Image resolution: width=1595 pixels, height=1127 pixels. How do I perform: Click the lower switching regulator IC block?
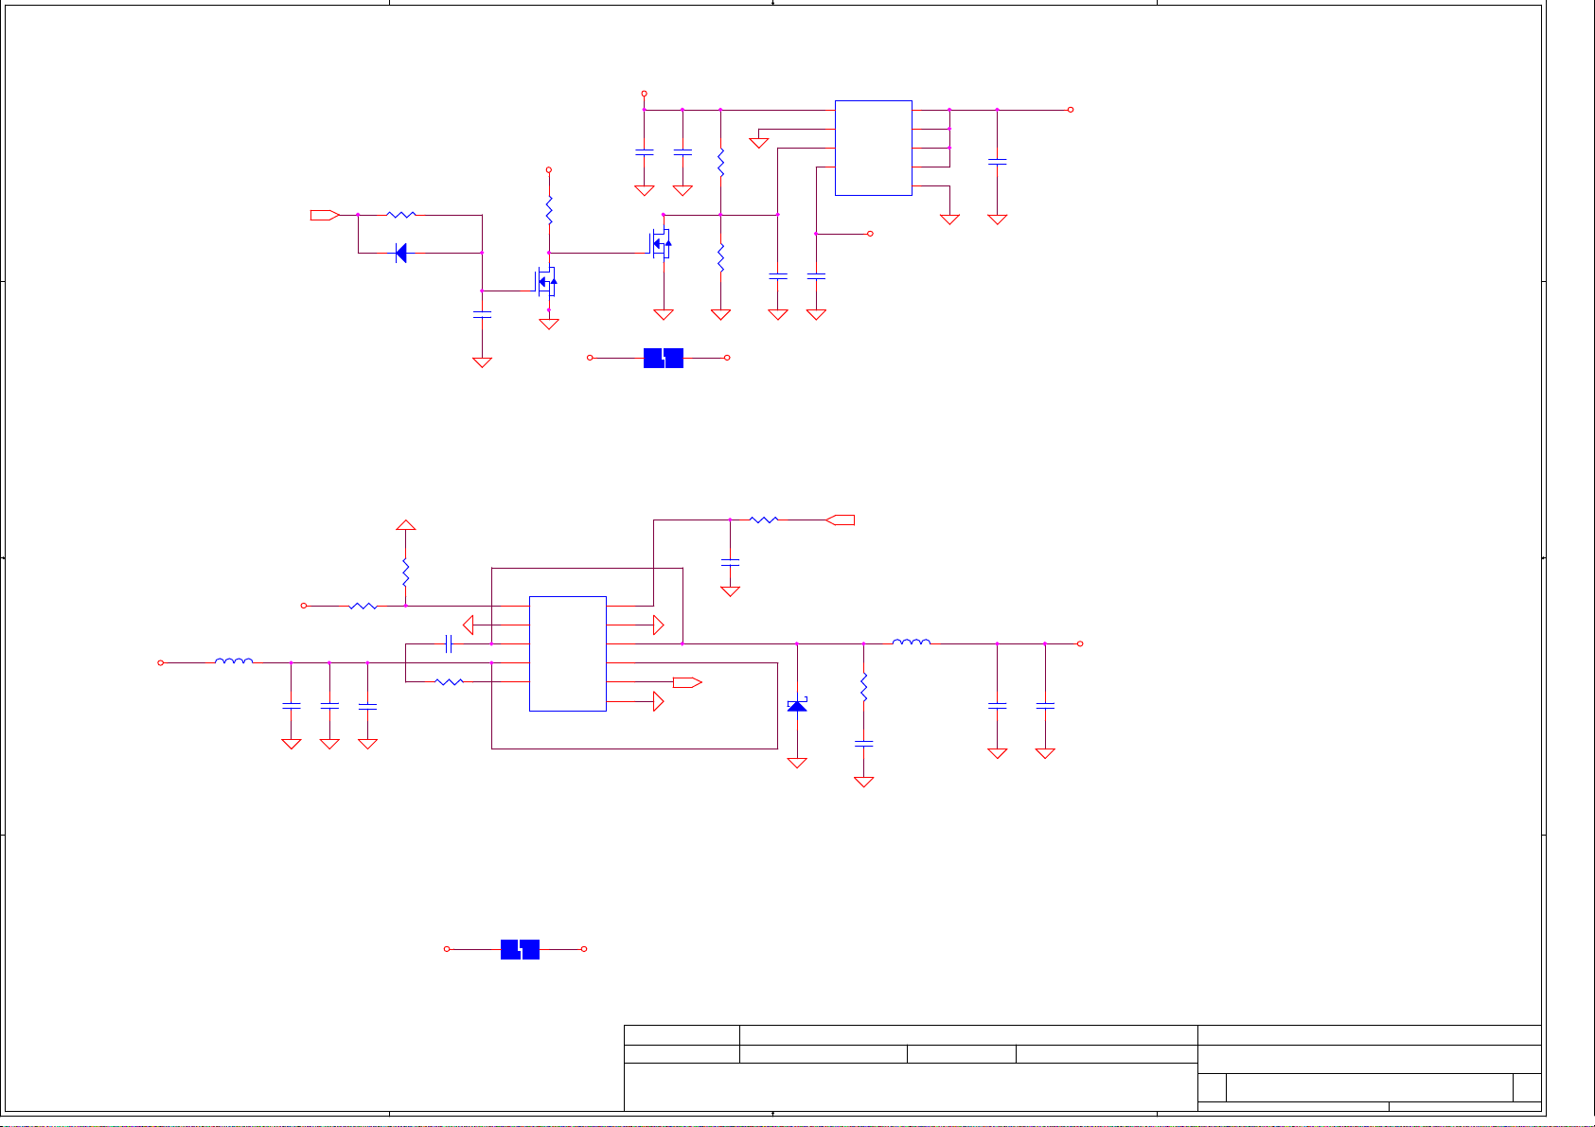567,653
